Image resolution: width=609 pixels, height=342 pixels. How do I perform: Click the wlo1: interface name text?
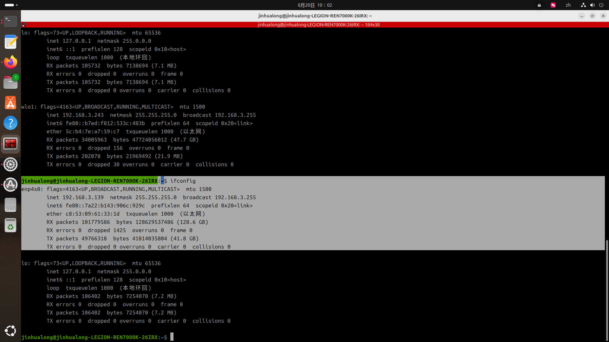coord(29,107)
